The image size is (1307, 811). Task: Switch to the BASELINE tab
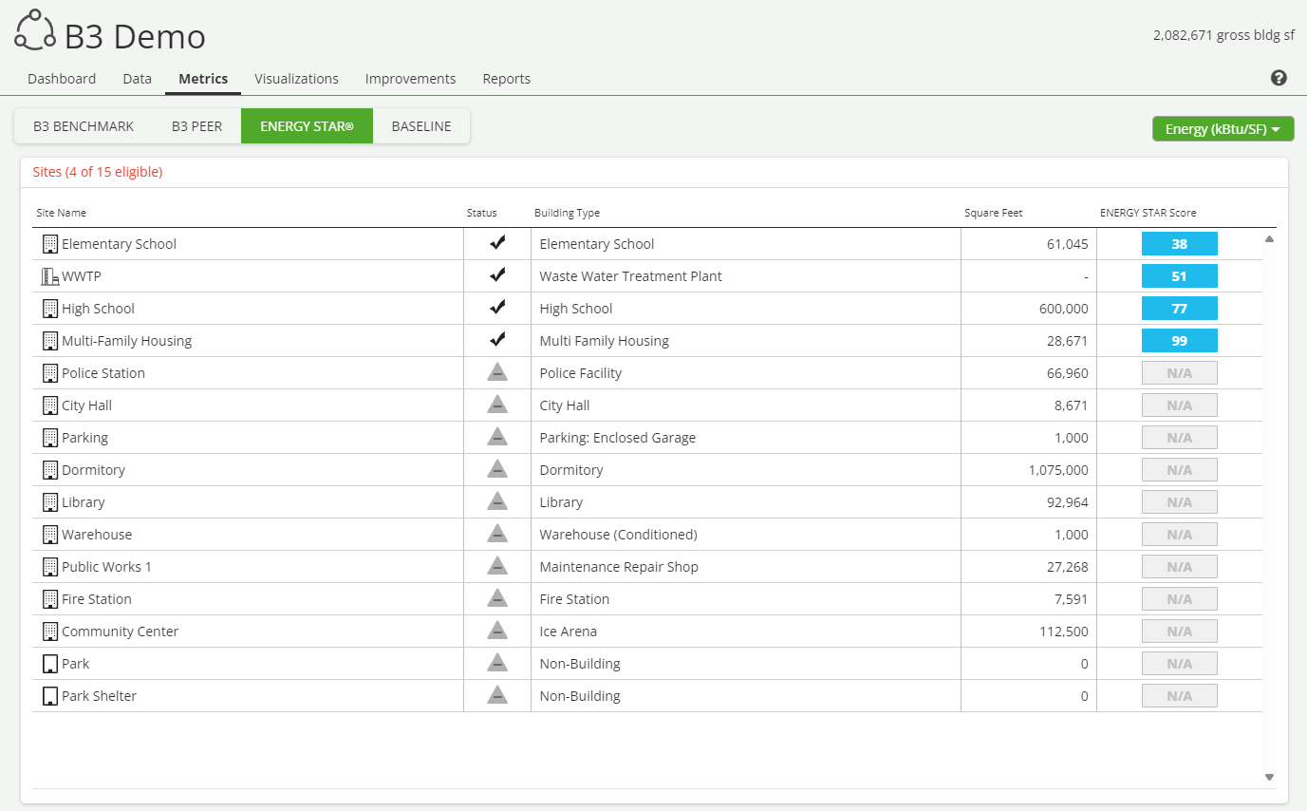click(421, 126)
